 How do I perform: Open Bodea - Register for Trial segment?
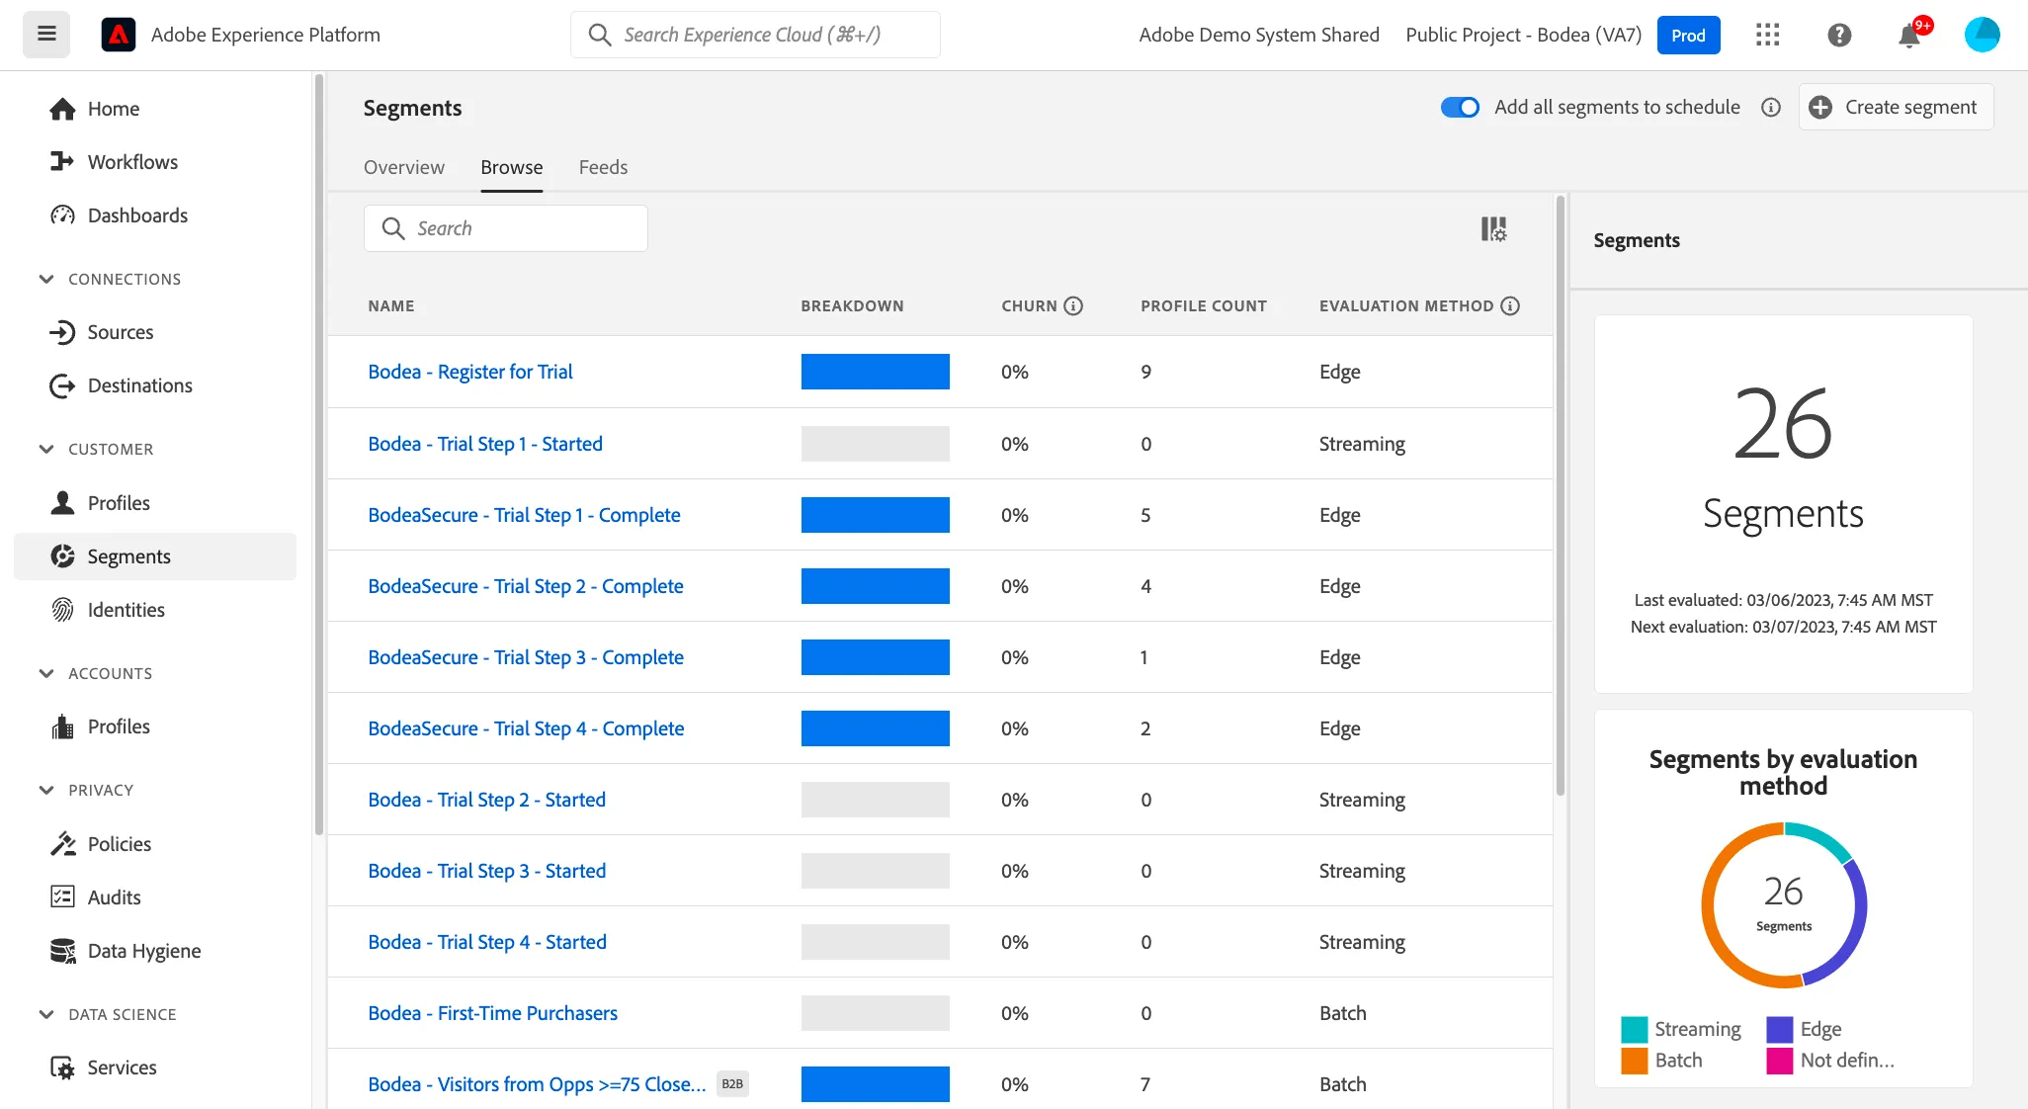pos(470,372)
